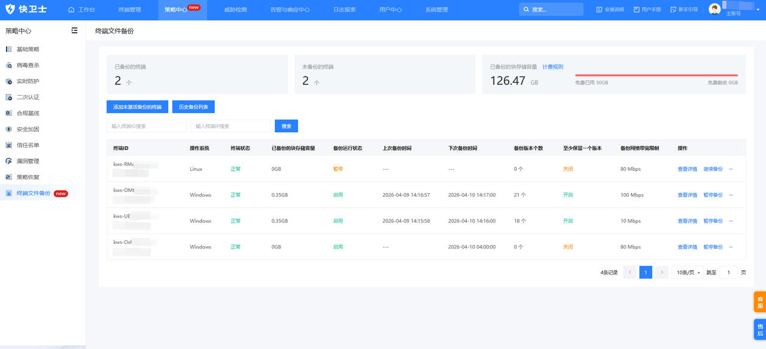
Task: Open the 售后 floating widget
Action: [760, 330]
